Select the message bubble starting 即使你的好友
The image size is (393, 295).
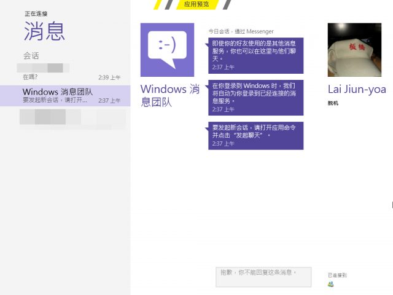255,55
